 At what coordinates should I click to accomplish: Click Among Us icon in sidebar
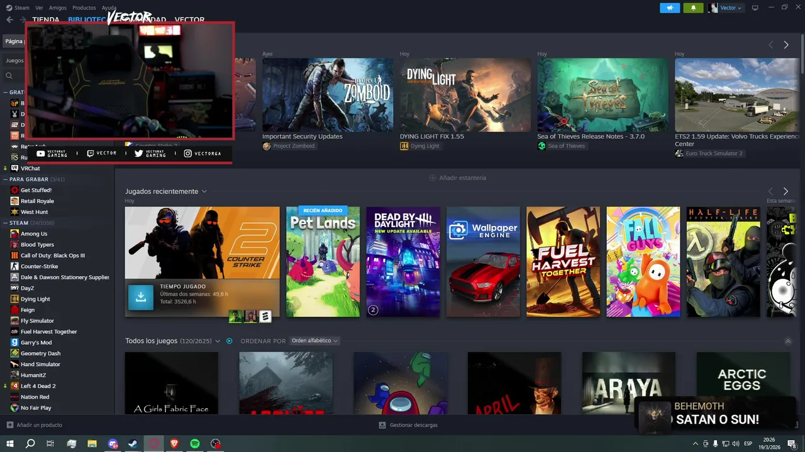tap(14, 234)
